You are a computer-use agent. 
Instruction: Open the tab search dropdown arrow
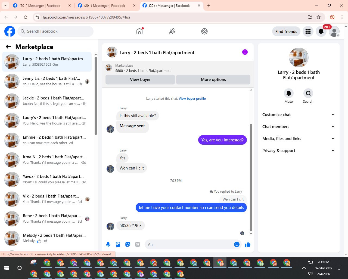(5, 5)
